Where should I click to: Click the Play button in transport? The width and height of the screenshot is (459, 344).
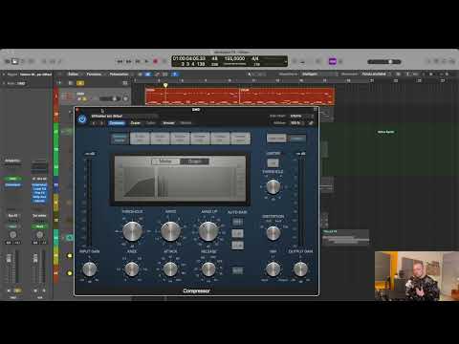pos(146,61)
